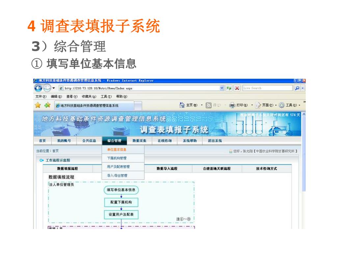
Task: Click the RSS feeds icon
Action: pyautogui.click(x=208, y=105)
